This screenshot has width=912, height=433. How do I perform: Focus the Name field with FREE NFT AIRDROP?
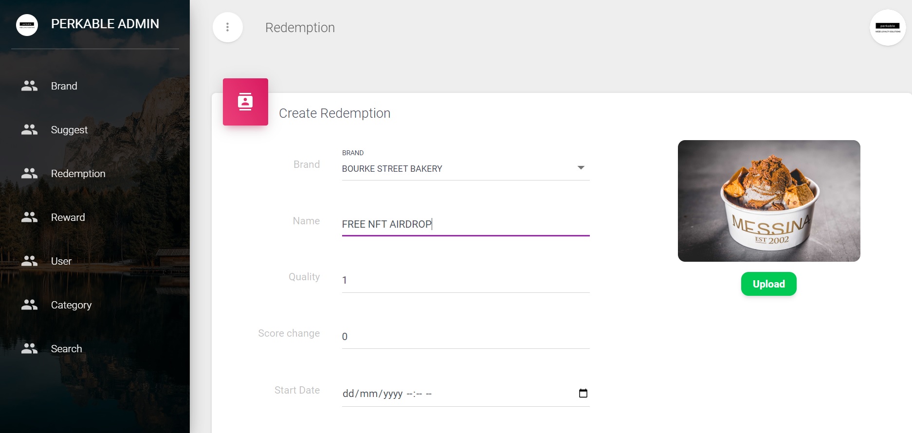(465, 224)
